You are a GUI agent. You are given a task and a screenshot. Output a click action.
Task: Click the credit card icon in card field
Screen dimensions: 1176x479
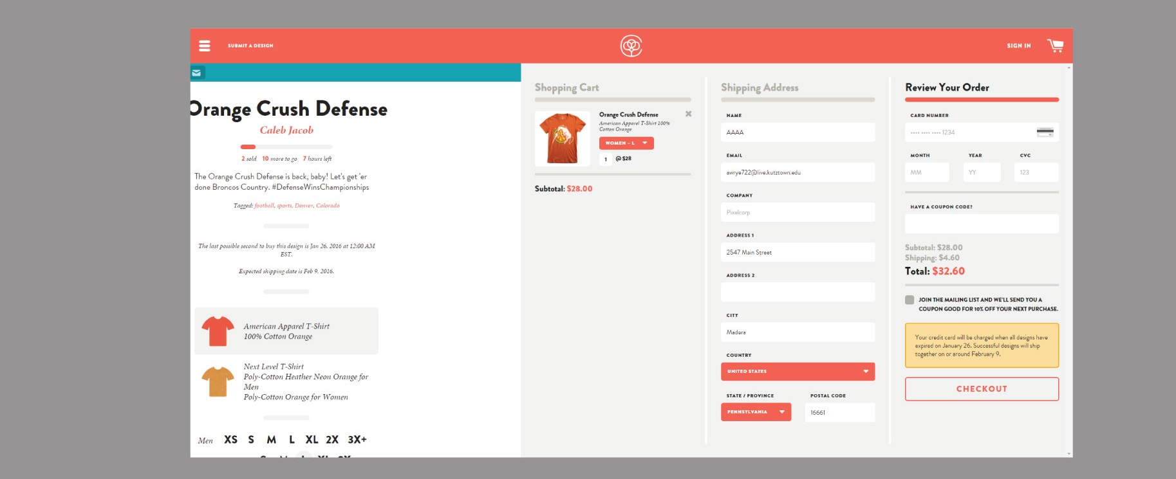point(1045,132)
